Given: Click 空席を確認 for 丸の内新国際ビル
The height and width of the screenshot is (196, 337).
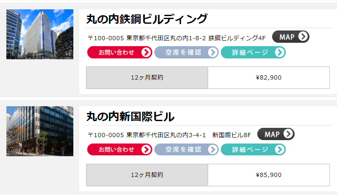Looking at the screenshot, I should click(187, 149).
